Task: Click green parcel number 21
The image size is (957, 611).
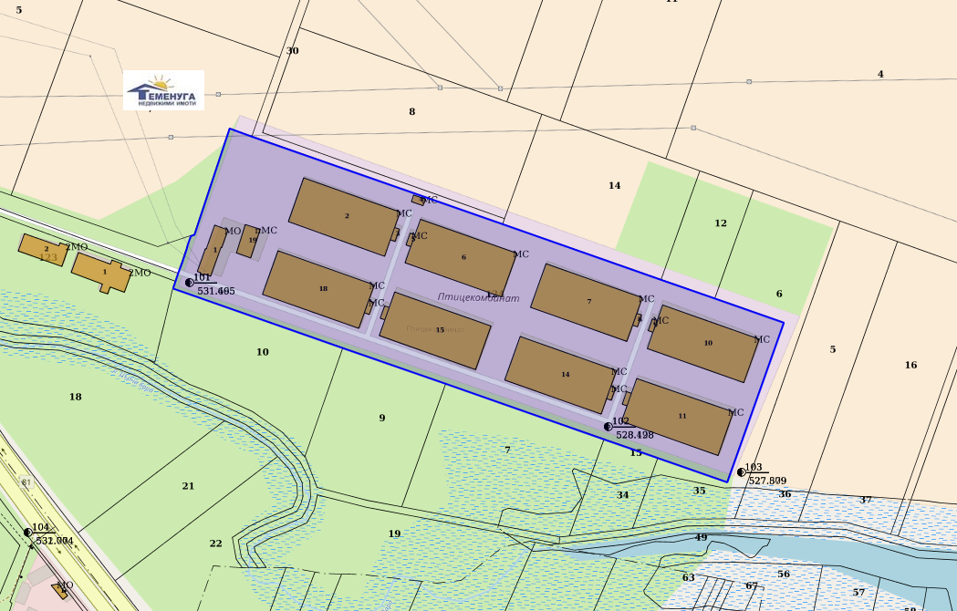Action: click(x=188, y=486)
